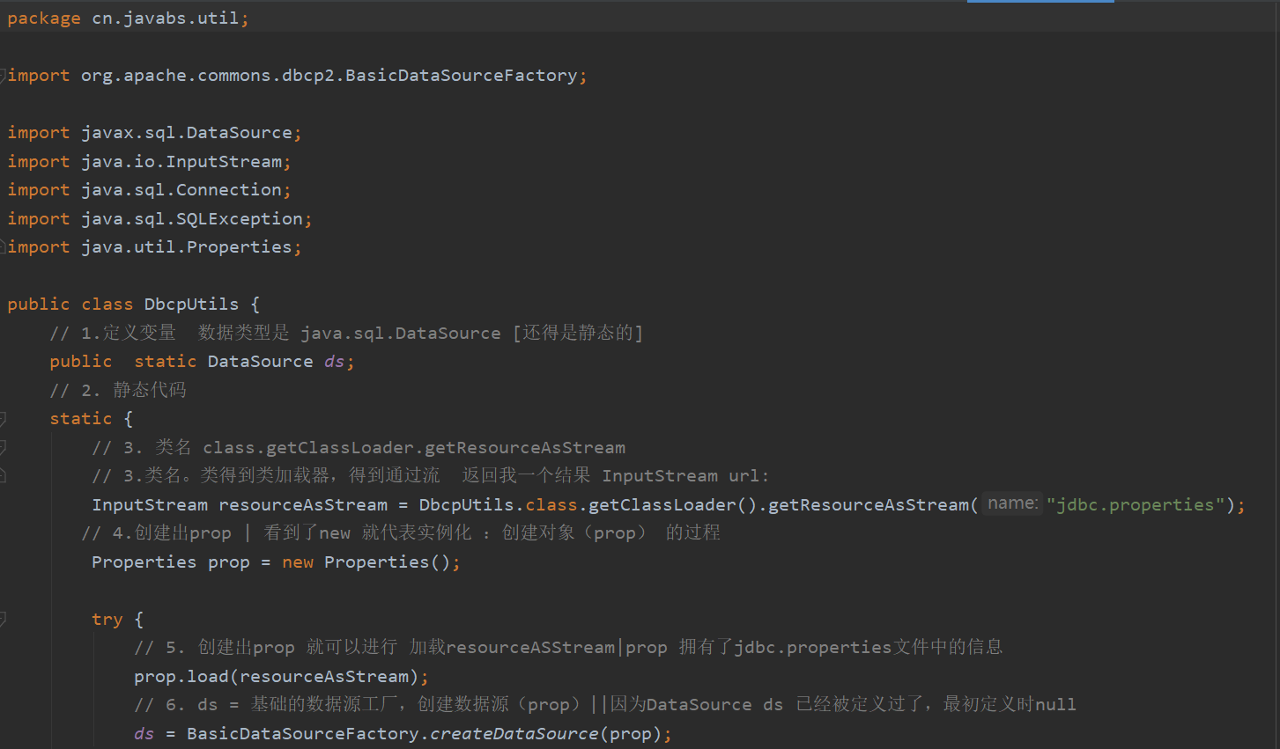Viewport: 1280px width, 749px height.
Task: Click the comment ending 'InputStream url:'
Action: 430,476
